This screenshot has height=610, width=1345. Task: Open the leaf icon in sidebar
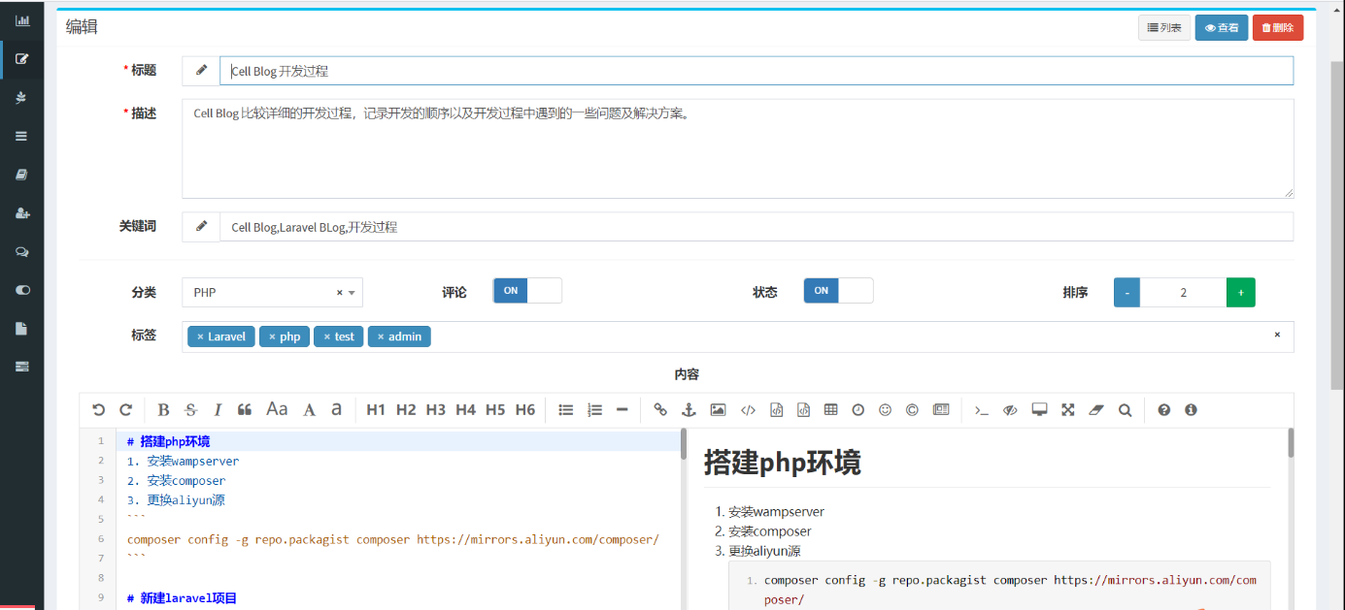21,97
